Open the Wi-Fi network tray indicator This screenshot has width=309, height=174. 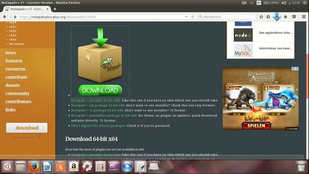point(252,3)
